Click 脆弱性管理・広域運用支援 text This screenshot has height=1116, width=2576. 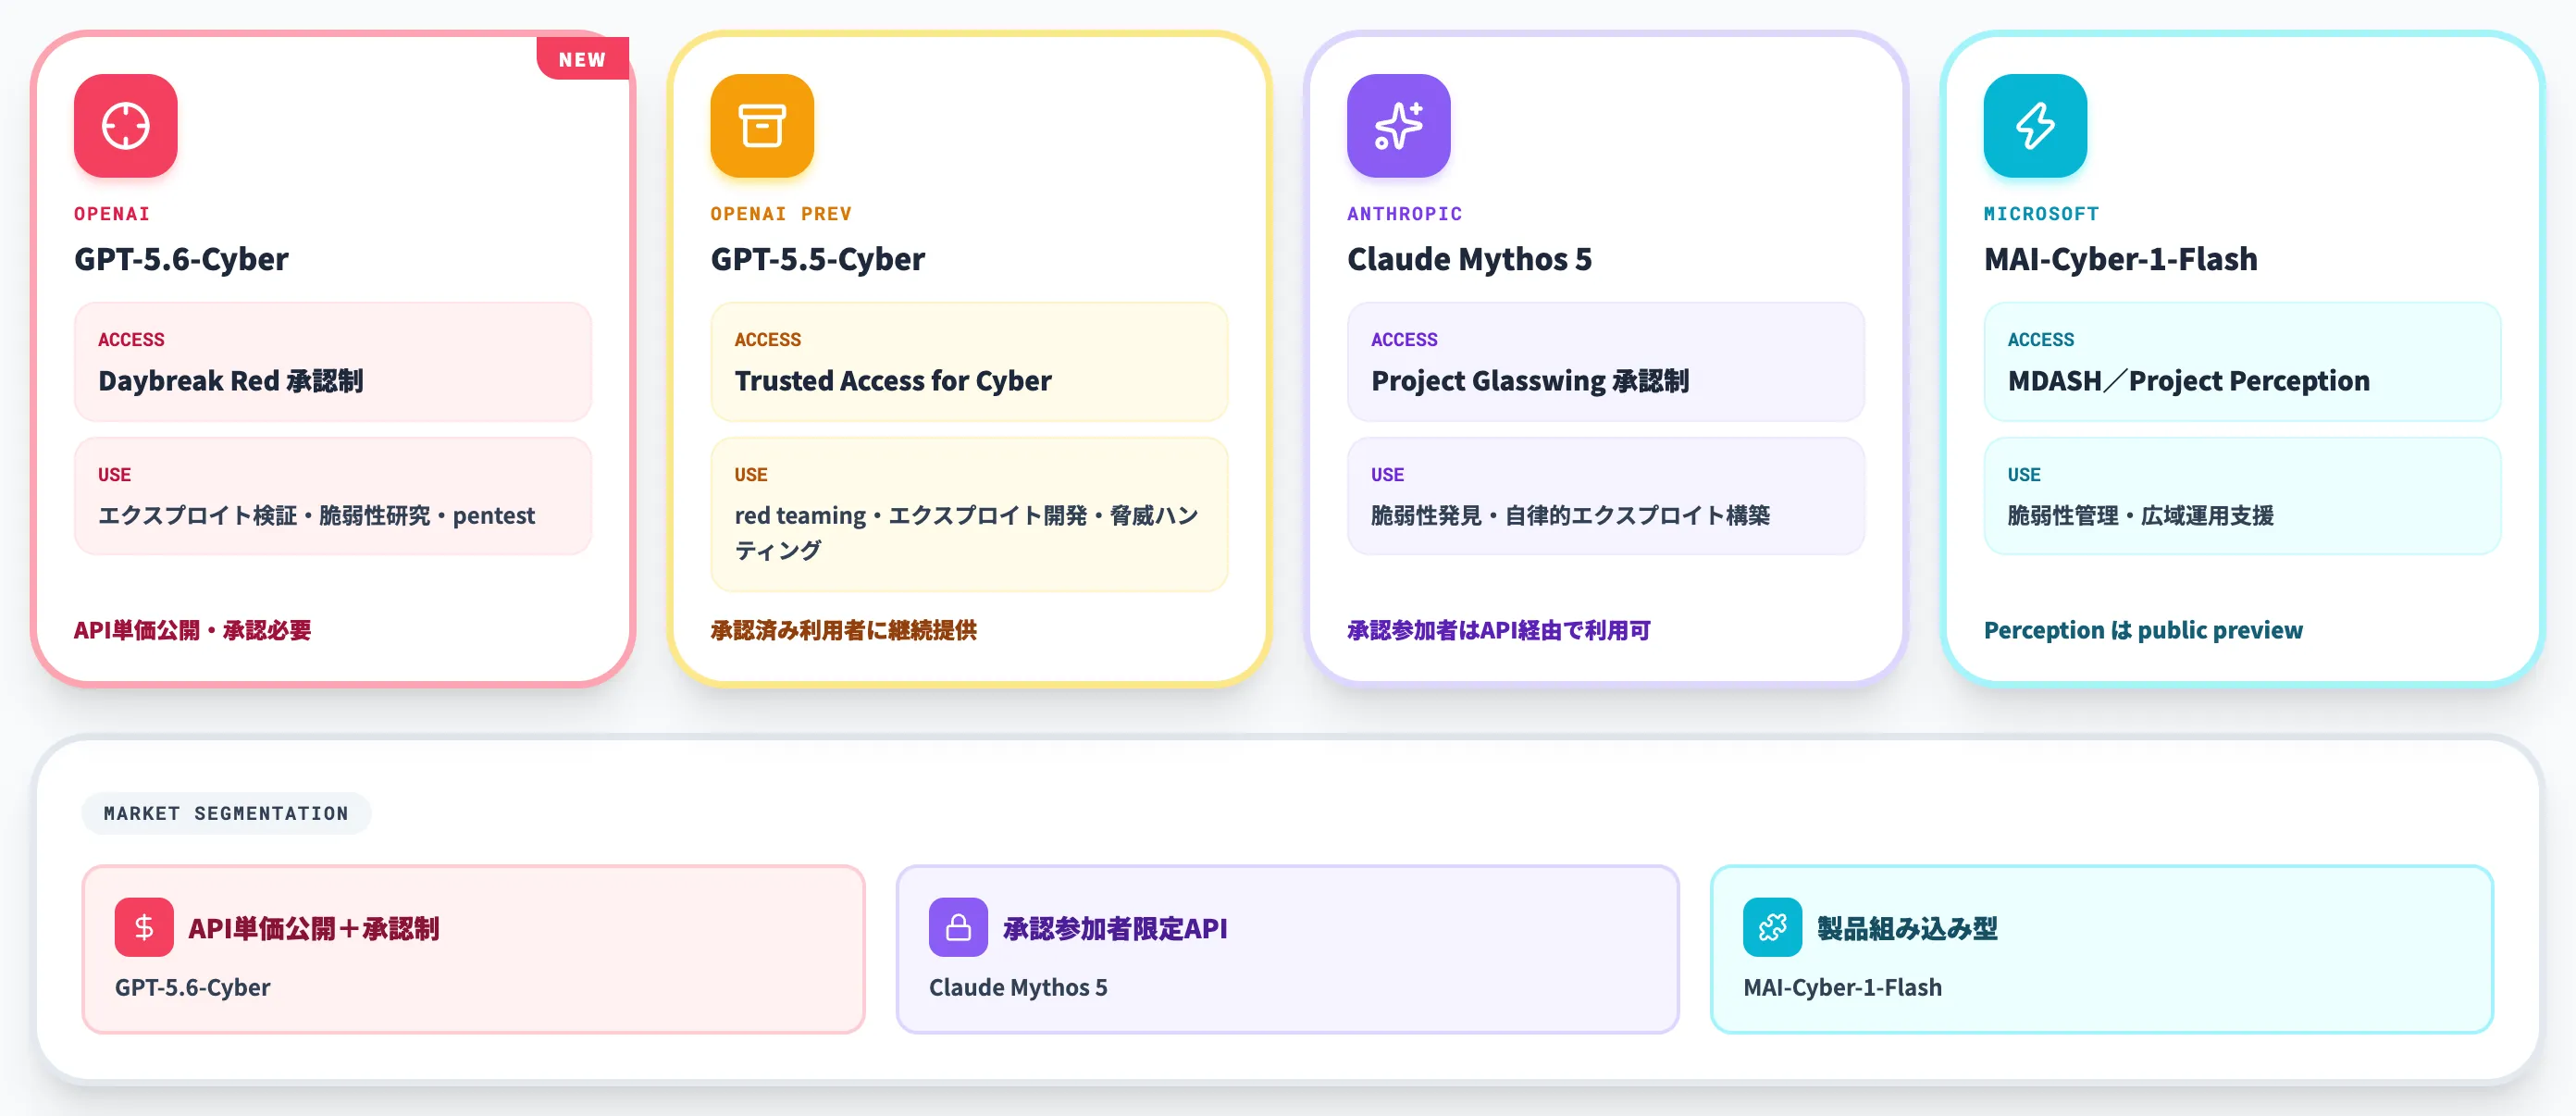(x=2140, y=515)
